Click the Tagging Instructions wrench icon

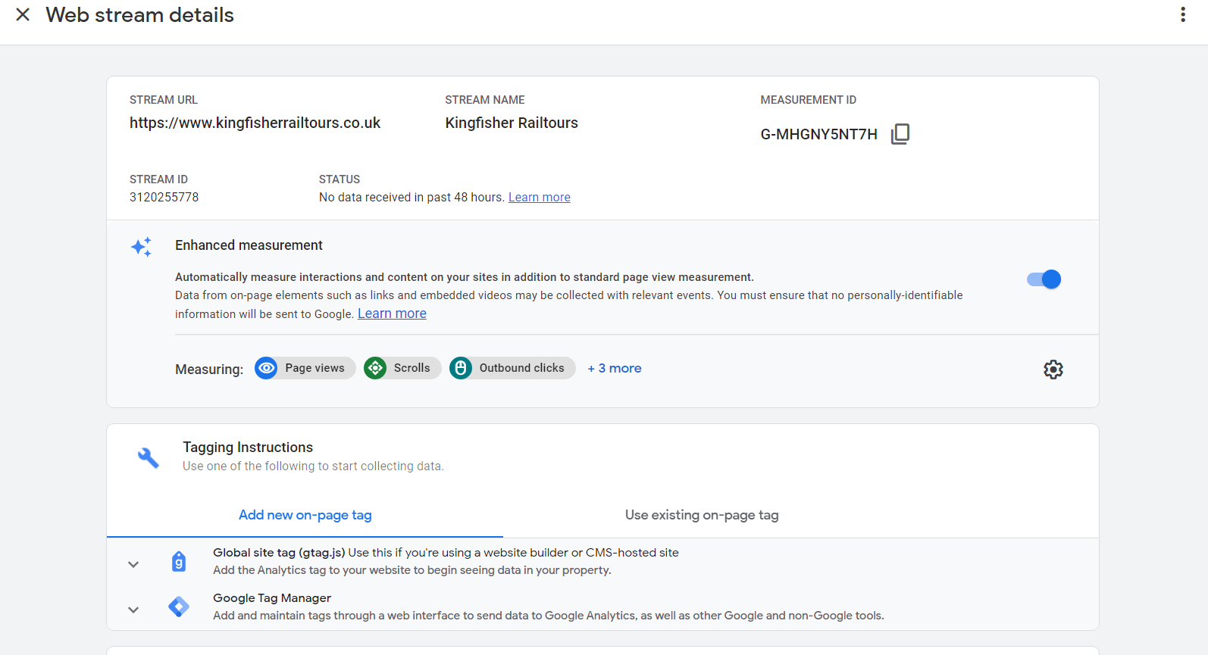[x=148, y=457]
